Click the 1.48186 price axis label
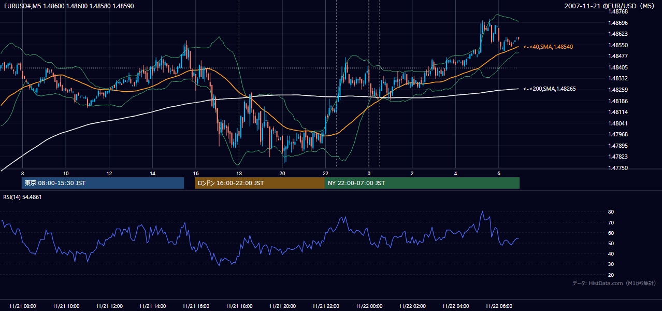The height and width of the screenshot is (311, 662). pos(619,101)
